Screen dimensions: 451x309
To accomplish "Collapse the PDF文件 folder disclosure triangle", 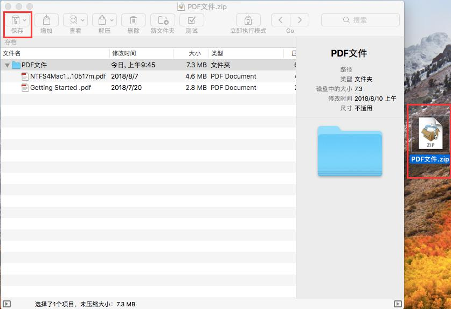I will pyautogui.click(x=7, y=65).
